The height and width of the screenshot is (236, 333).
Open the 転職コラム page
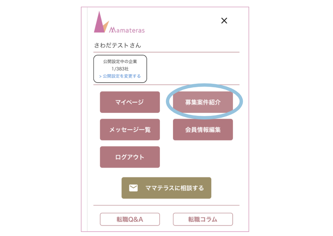[203, 219]
